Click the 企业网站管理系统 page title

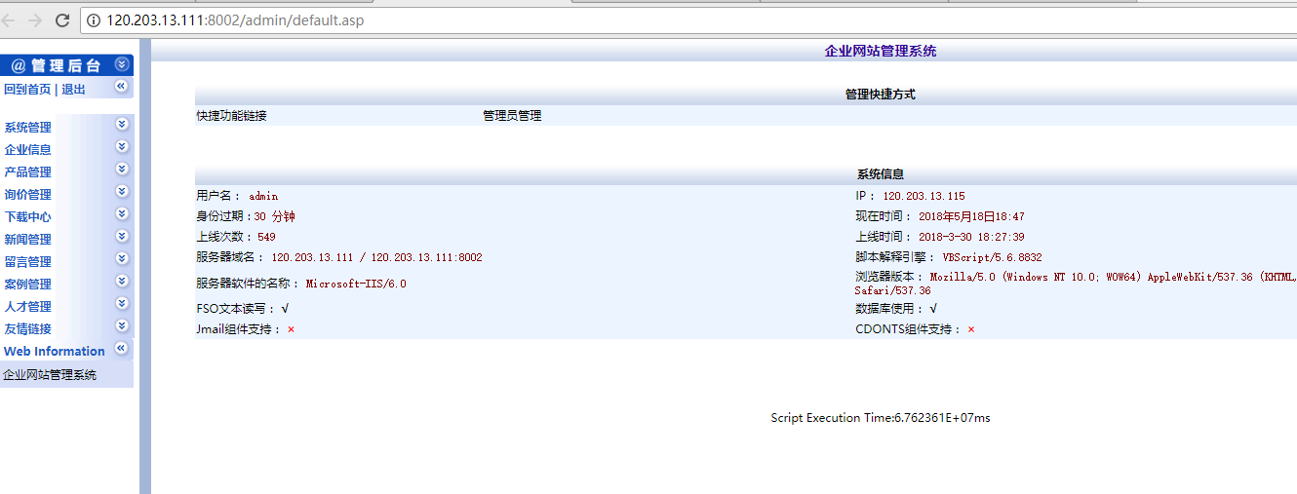click(x=881, y=51)
